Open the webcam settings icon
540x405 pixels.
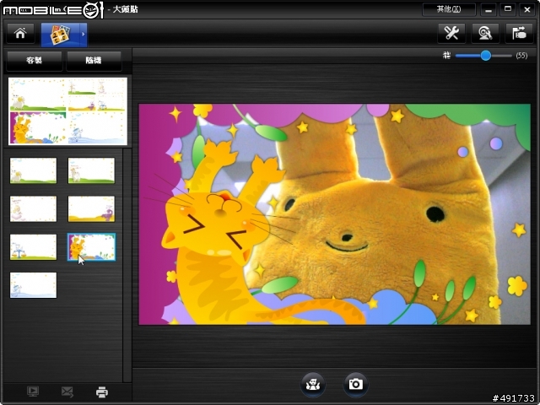point(485,34)
